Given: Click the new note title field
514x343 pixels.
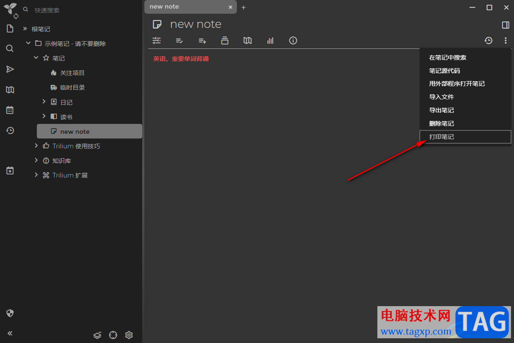Looking at the screenshot, I should pyautogui.click(x=196, y=24).
